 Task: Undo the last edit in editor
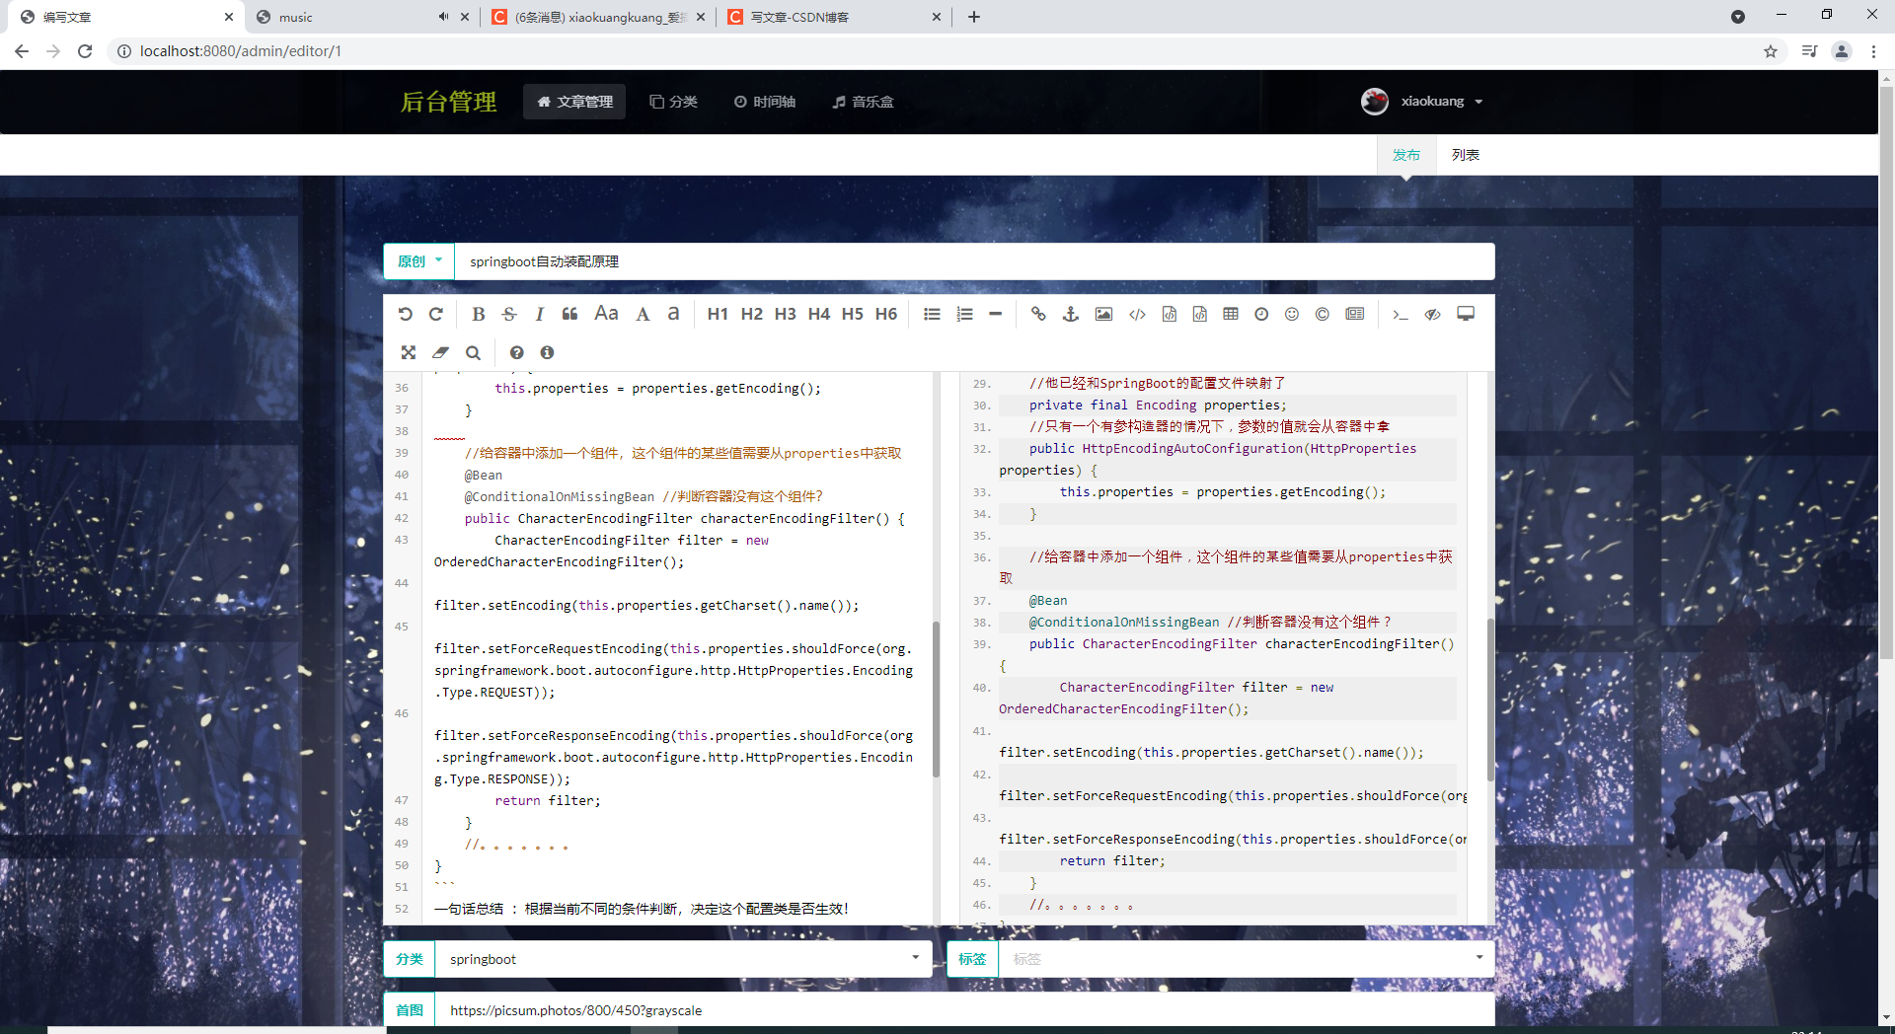pyautogui.click(x=405, y=314)
